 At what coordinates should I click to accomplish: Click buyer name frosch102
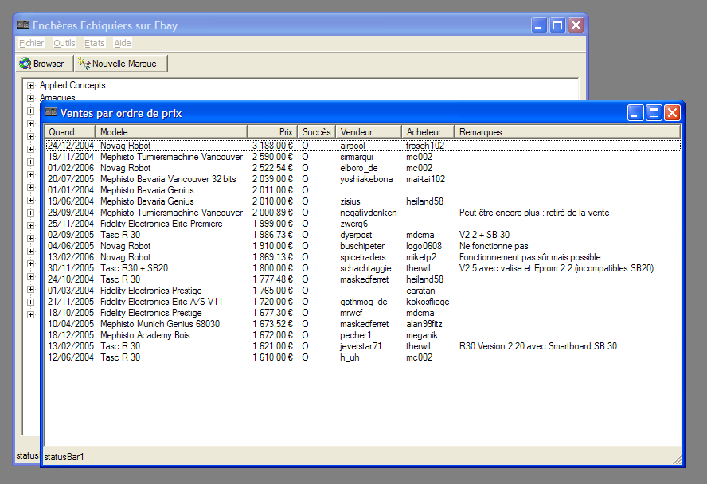[x=424, y=146]
